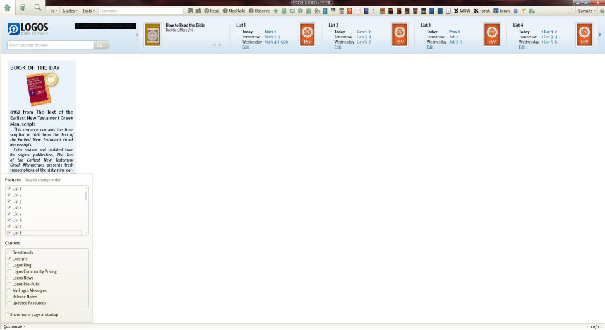Screen dimensions: 605x330
Task: Mark List 1 Today reading as done
Action: click(239, 32)
